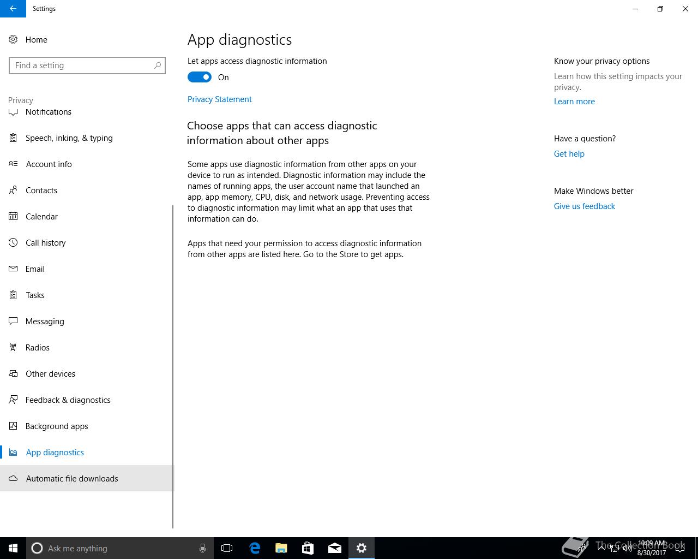The height and width of the screenshot is (559, 698).
Task: Click the sidebar vertical scrollbar
Action: (x=173, y=367)
